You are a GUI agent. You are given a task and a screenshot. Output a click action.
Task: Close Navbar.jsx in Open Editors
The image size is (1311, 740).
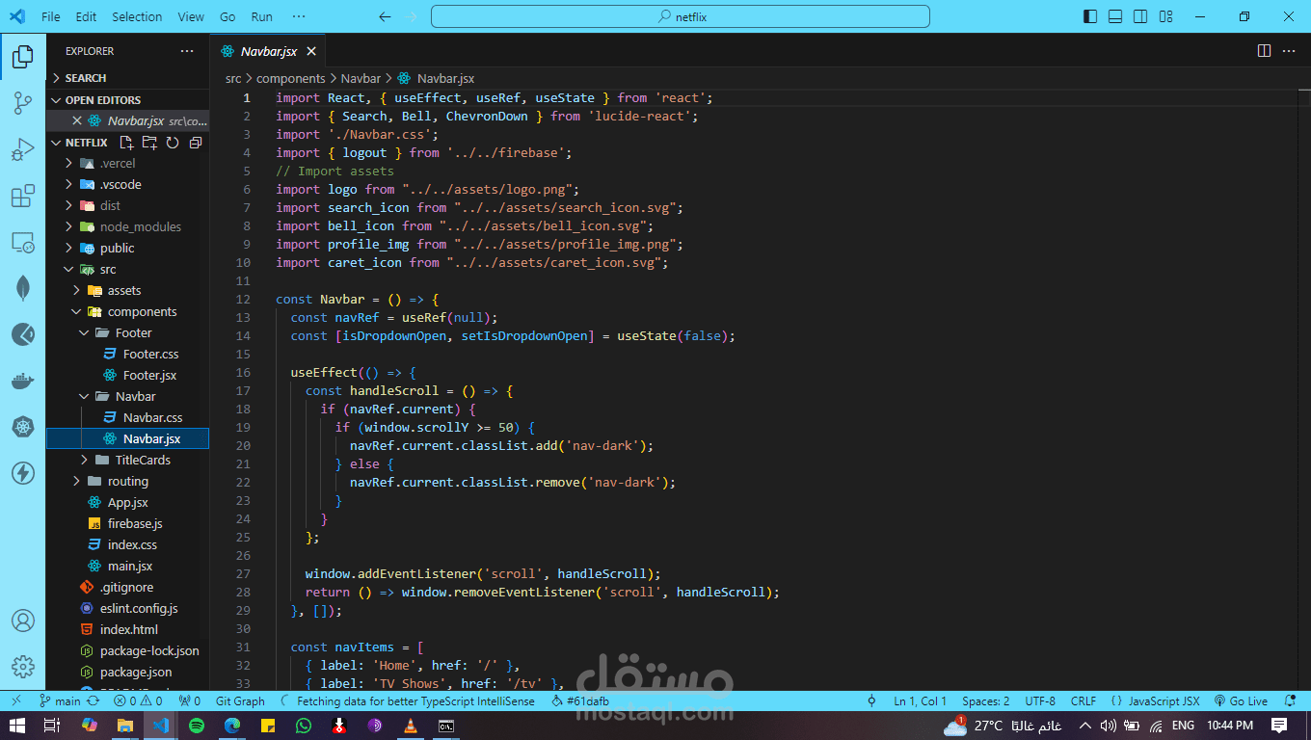point(76,121)
